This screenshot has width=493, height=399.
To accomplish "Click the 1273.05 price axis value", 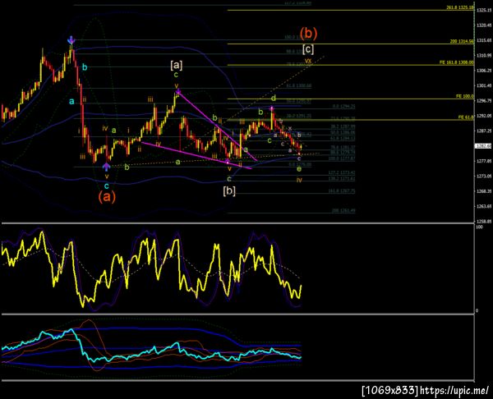I will (x=484, y=176).
